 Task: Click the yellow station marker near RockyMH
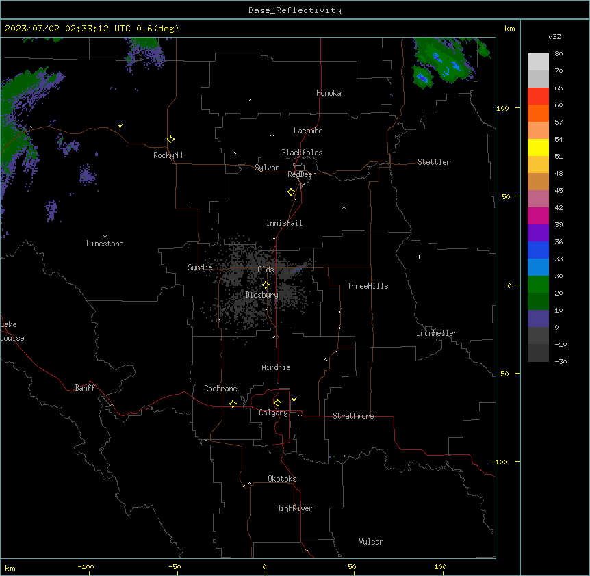[x=171, y=140]
